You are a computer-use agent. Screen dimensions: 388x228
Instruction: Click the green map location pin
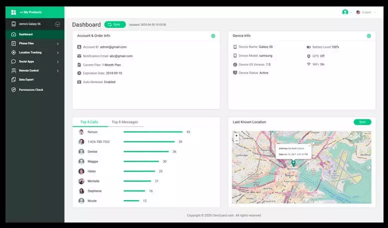[x=293, y=163]
